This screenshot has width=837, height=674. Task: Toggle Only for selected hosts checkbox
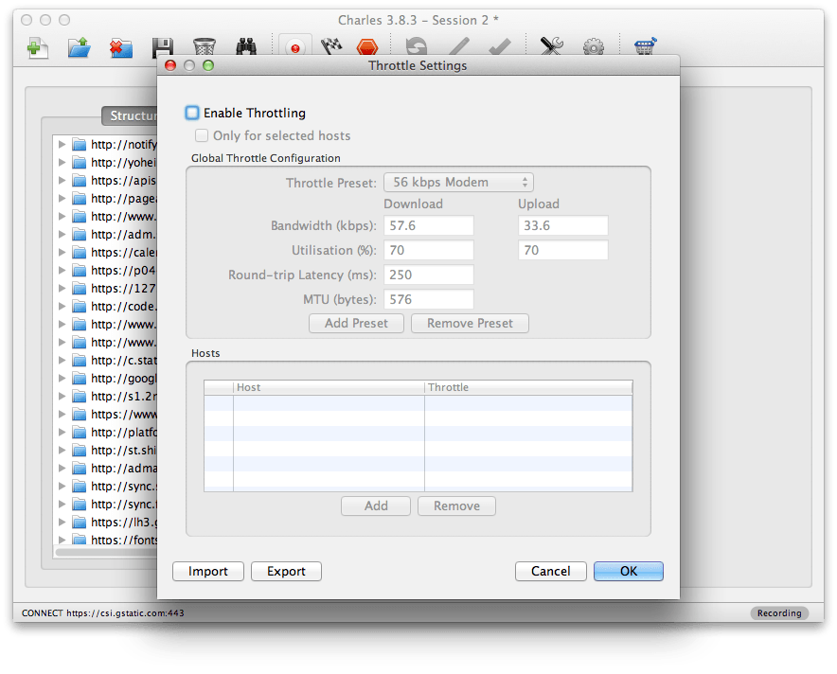pyautogui.click(x=202, y=135)
